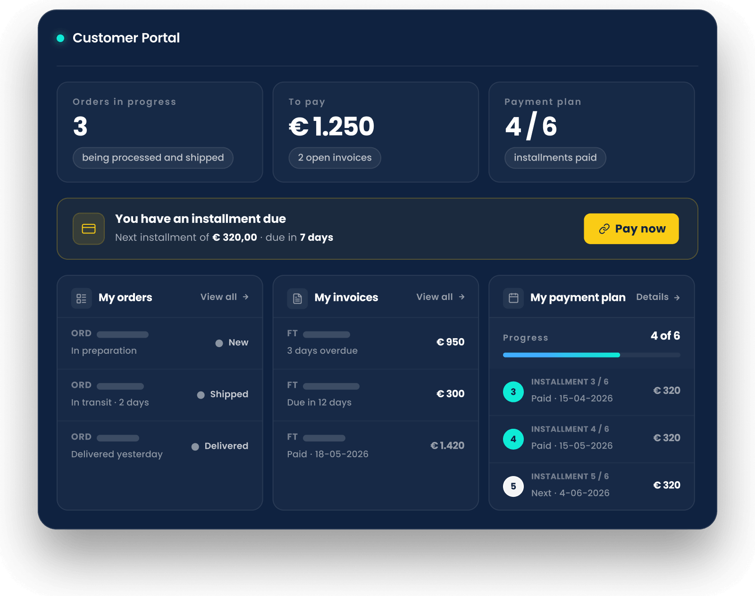This screenshot has height=596, width=755.
Task: Click the My payment plan heading
Action: (578, 298)
